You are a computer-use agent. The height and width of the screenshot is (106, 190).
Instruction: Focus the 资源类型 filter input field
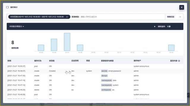click(x=122, y=17)
